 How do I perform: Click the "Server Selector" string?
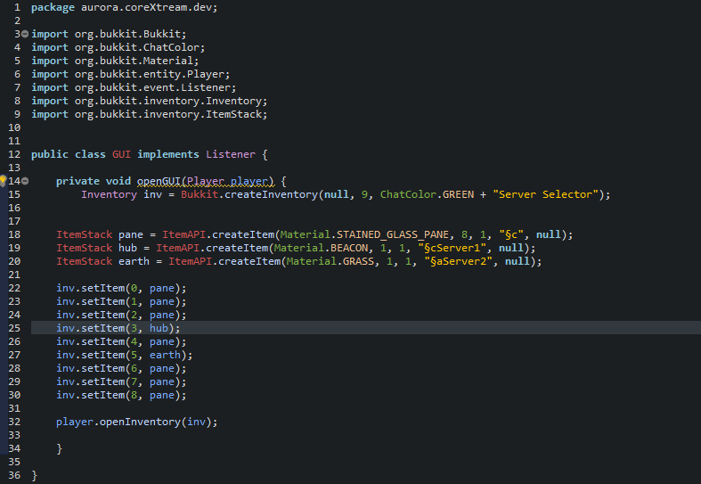point(545,194)
